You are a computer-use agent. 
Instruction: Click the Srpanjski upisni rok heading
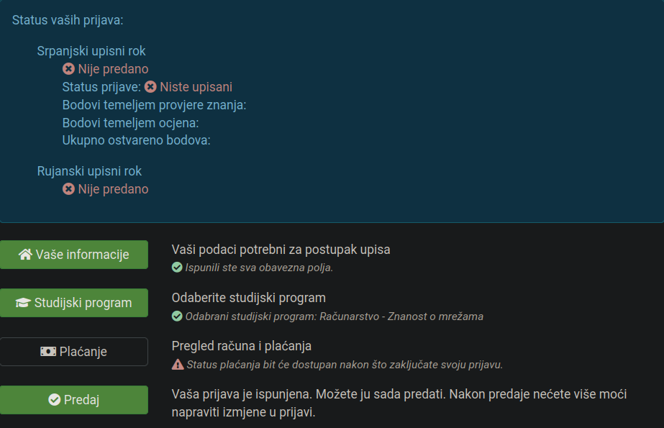click(91, 51)
